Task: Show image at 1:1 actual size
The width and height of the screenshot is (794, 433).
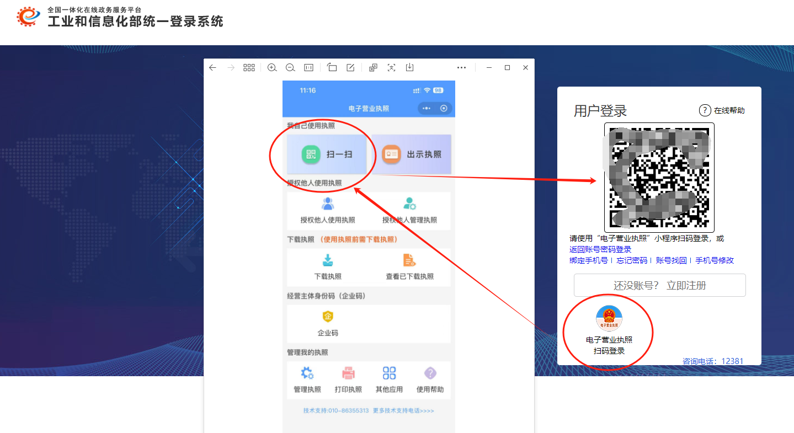Action: (308, 67)
